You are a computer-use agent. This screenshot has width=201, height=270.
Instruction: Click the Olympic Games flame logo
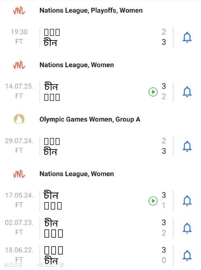coord(19,119)
